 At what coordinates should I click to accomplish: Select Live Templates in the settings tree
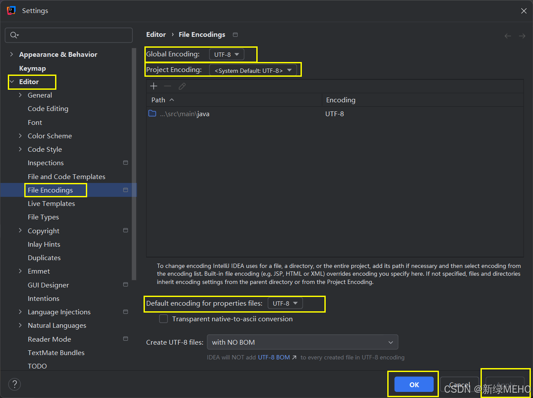tap(51, 204)
